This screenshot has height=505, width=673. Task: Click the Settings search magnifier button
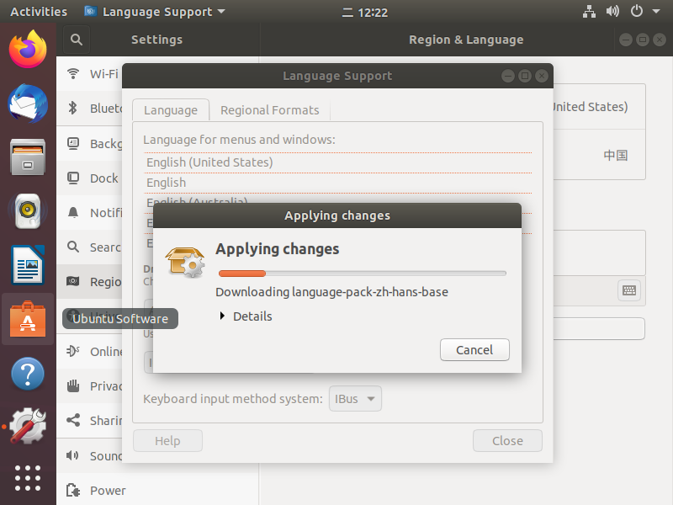point(77,40)
